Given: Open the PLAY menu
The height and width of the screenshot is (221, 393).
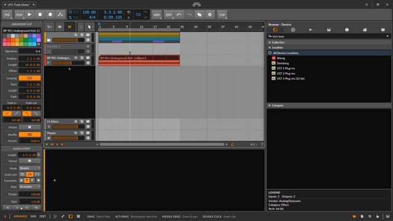Looking at the screenshot, I should pyautogui.click(x=19, y=15).
